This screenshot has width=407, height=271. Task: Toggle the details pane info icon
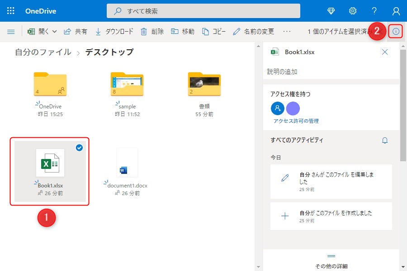pyautogui.click(x=396, y=32)
